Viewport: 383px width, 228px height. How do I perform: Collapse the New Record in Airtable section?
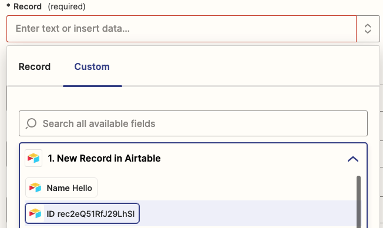(x=352, y=159)
